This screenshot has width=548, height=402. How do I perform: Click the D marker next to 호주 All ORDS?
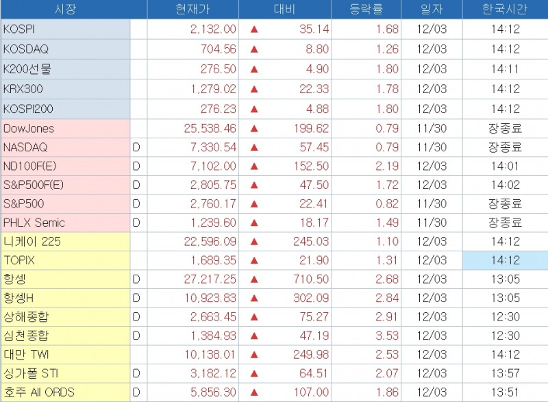[x=136, y=392]
